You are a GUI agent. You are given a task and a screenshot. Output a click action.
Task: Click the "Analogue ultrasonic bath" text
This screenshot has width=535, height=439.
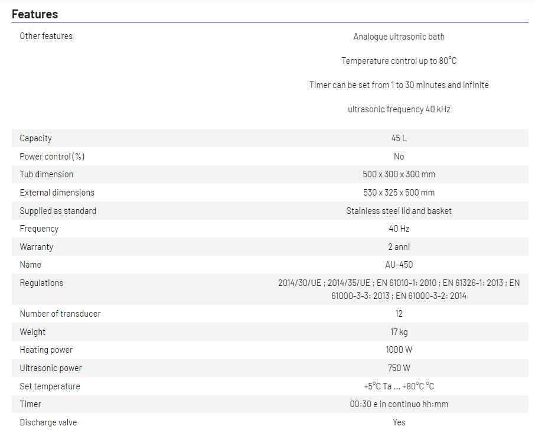tap(399, 37)
